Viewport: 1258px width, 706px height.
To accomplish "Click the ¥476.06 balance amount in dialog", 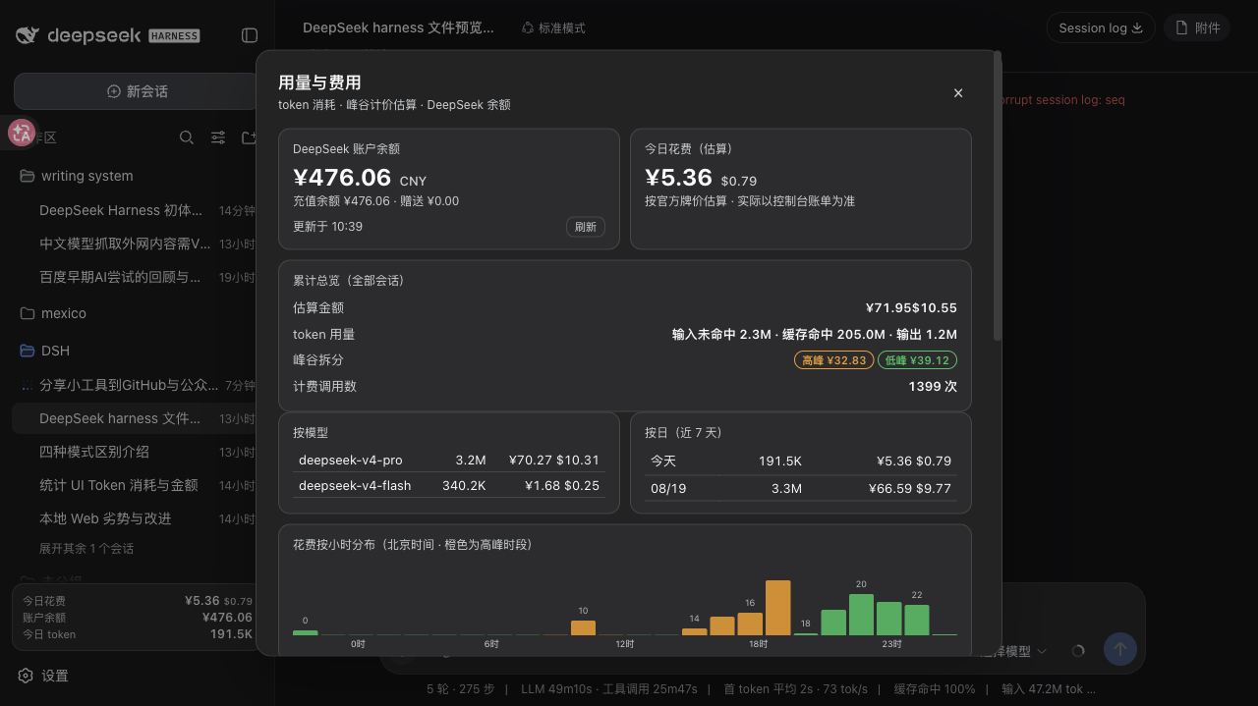I will point(342,178).
